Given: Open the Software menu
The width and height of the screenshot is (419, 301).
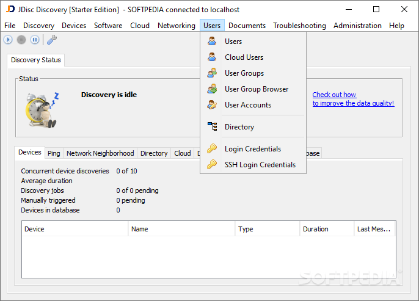Looking at the screenshot, I should [108, 26].
